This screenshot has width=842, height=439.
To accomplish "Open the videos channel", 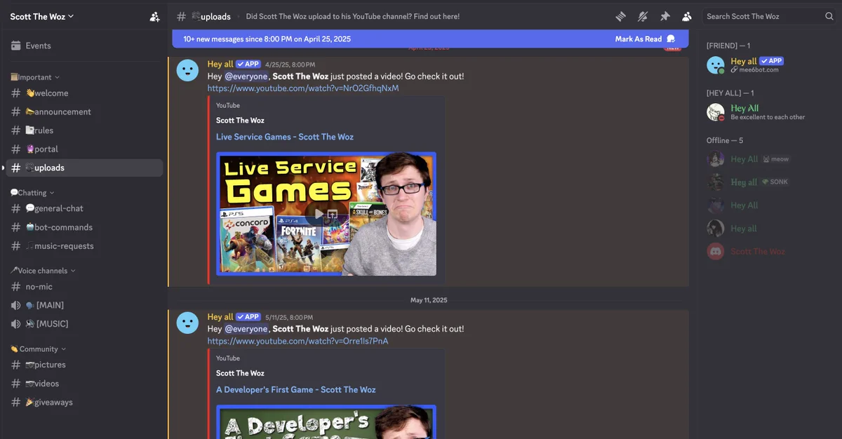I will coord(84,384).
